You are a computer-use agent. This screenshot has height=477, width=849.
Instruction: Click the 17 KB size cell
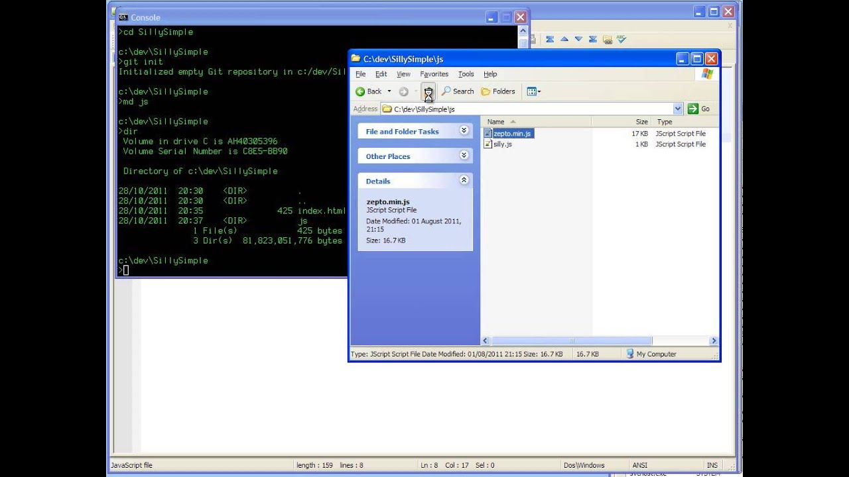(x=639, y=134)
